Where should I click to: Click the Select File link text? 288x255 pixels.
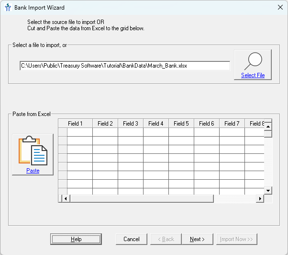[x=253, y=75]
